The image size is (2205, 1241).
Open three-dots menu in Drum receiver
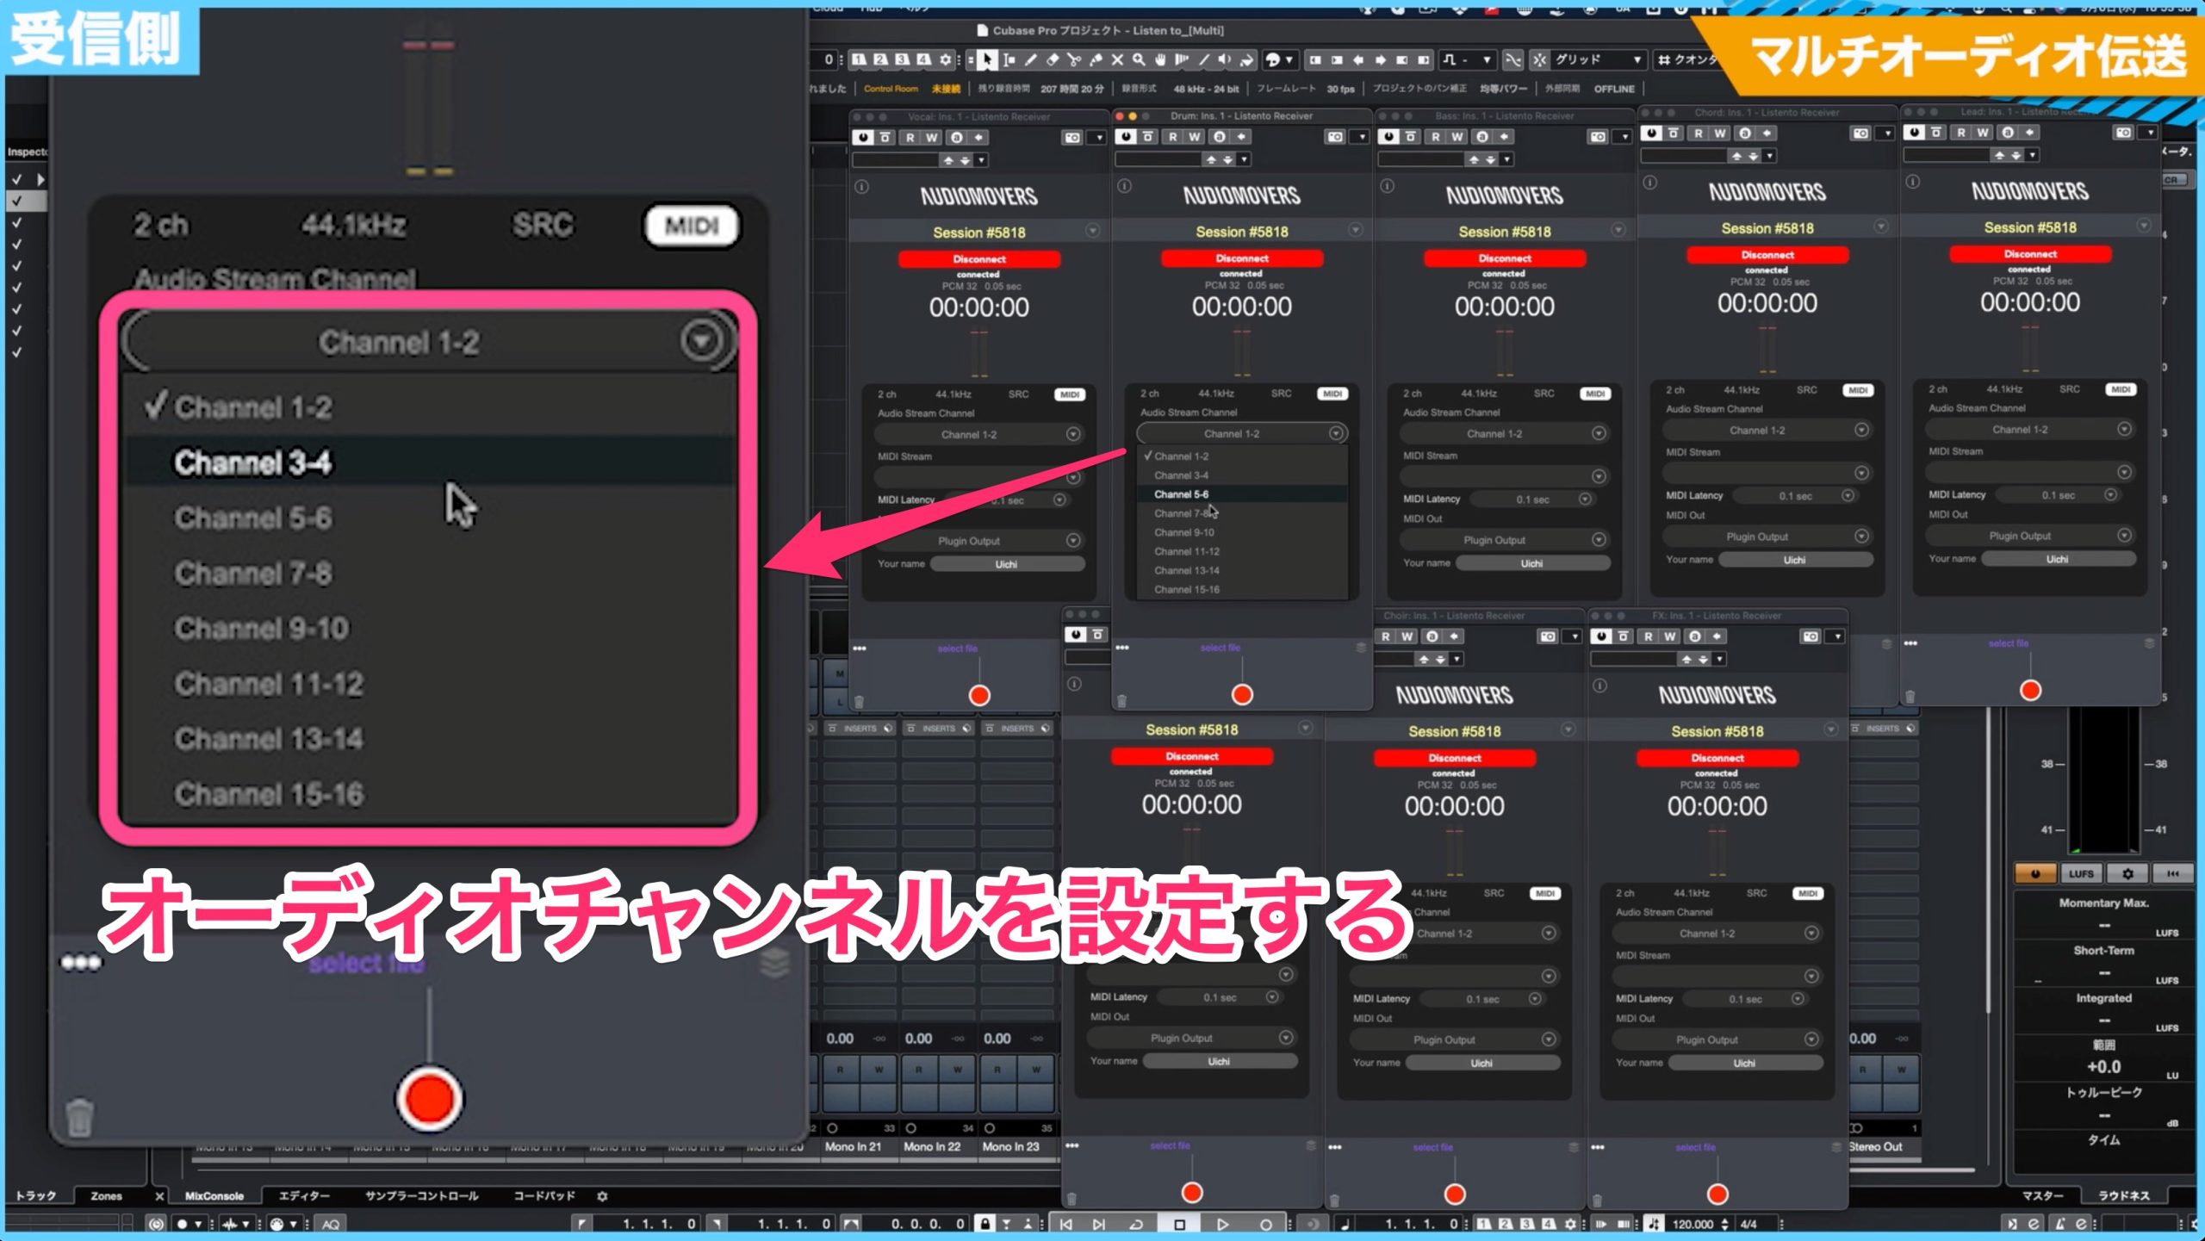(1122, 648)
